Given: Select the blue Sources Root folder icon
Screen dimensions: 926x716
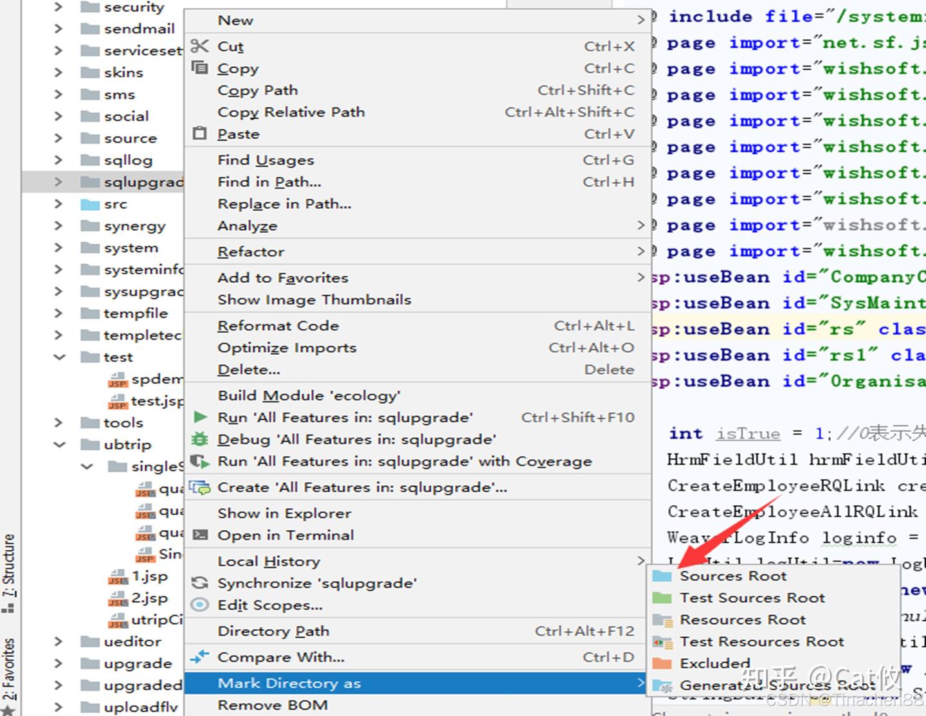Looking at the screenshot, I should (x=662, y=576).
